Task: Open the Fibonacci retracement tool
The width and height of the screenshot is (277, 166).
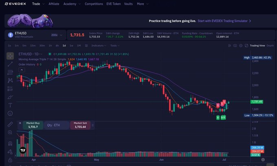Action: (10, 72)
